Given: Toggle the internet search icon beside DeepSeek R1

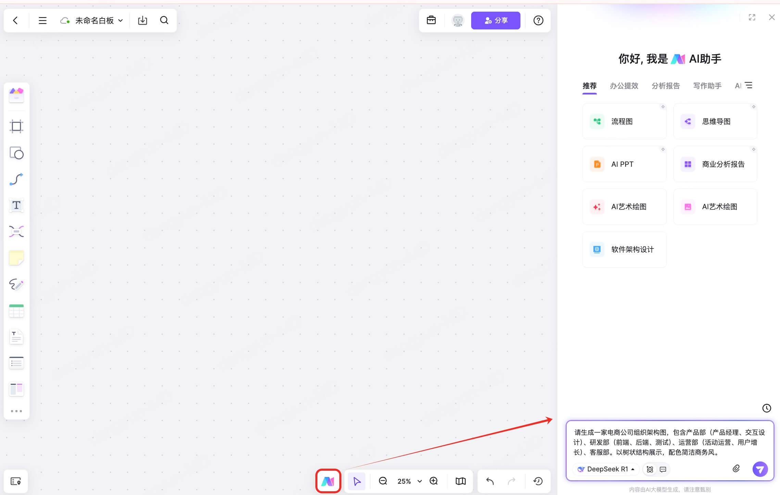Looking at the screenshot, I should coord(650,469).
